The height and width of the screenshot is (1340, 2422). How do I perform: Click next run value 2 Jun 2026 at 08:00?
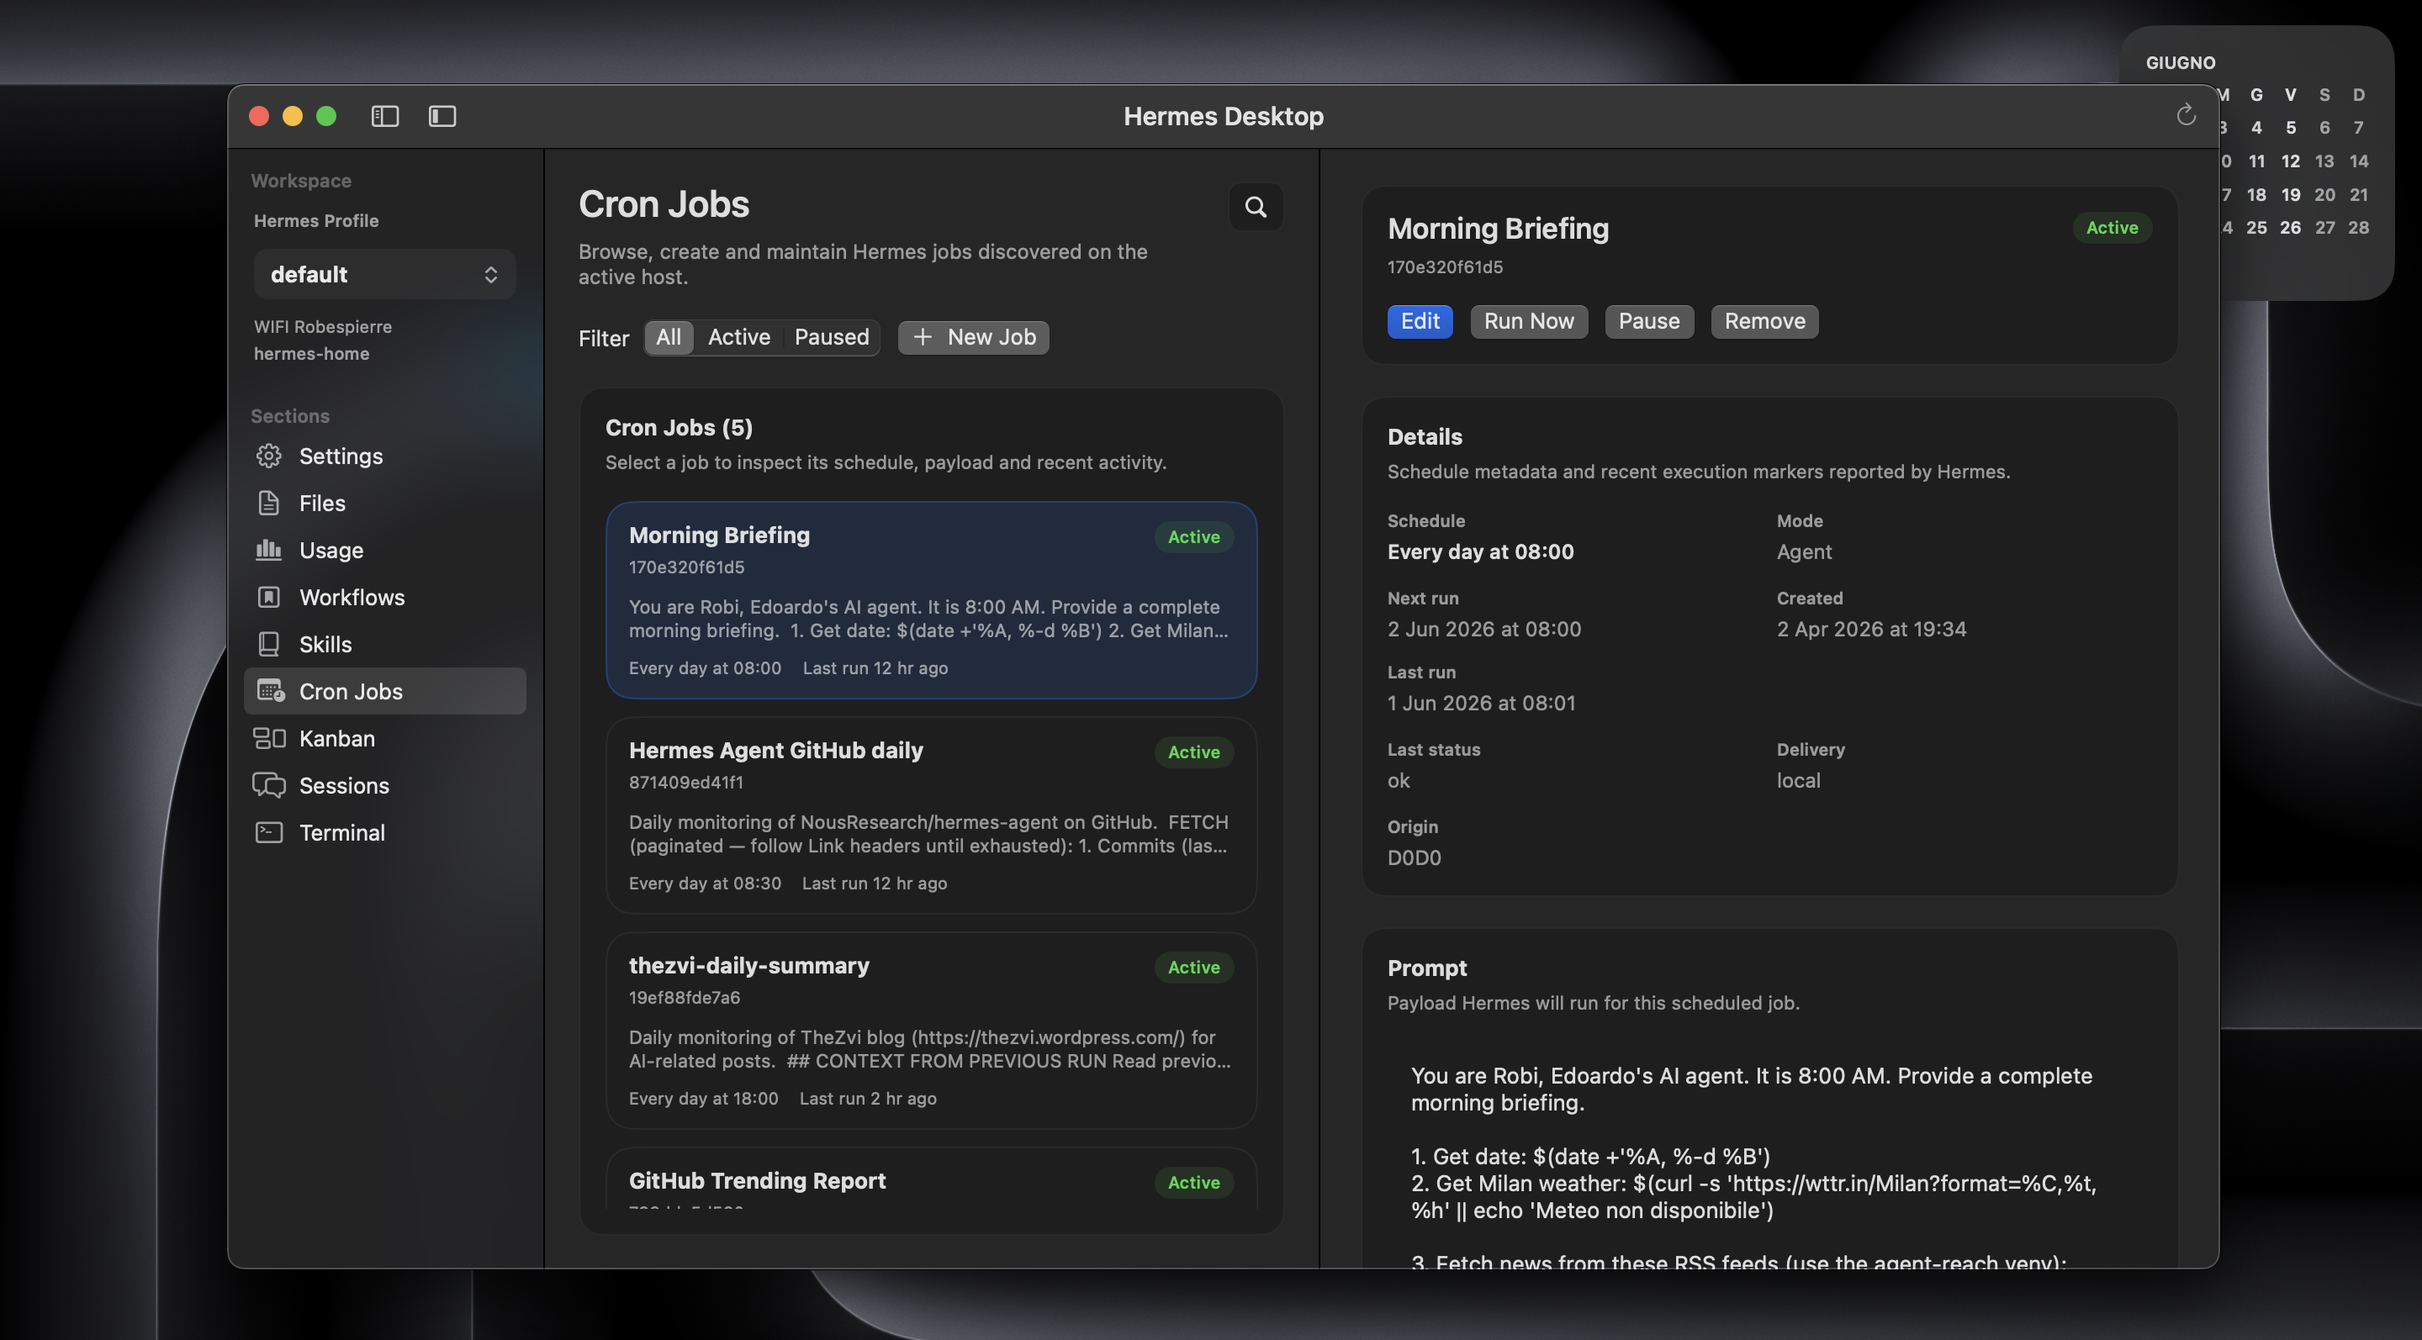[x=1484, y=629]
